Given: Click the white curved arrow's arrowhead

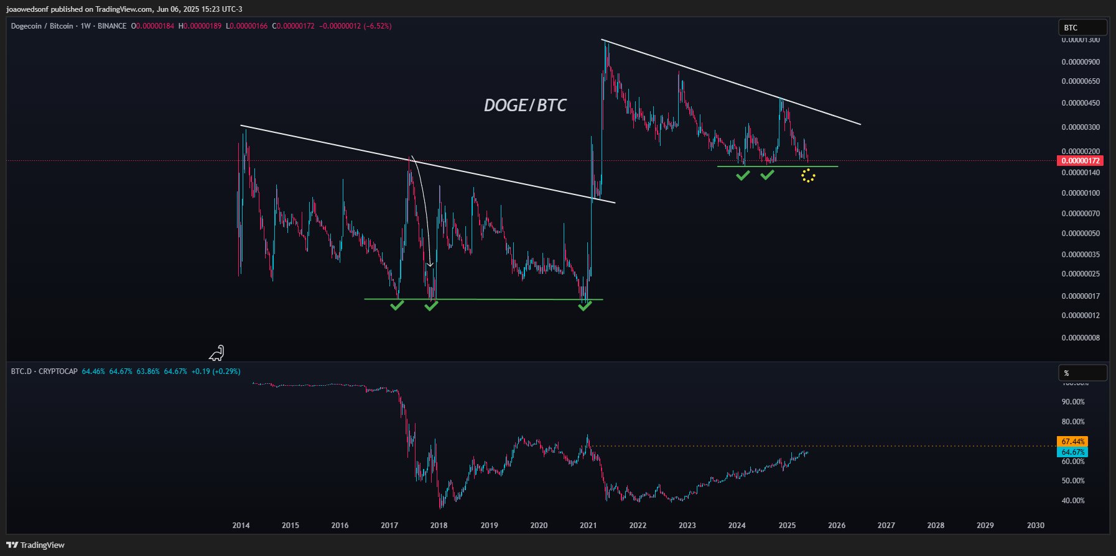Looking at the screenshot, I should pyautogui.click(x=430, y=264).
